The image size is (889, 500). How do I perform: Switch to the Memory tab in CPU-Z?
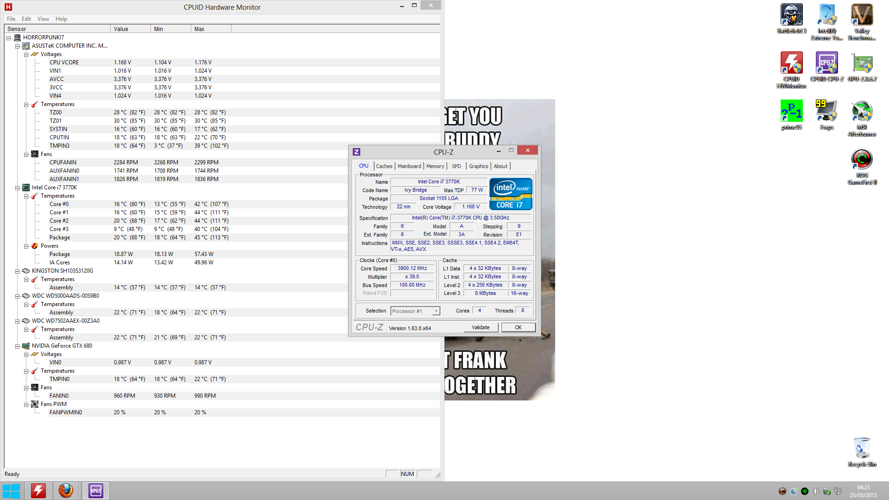click(x=435, y=166)
